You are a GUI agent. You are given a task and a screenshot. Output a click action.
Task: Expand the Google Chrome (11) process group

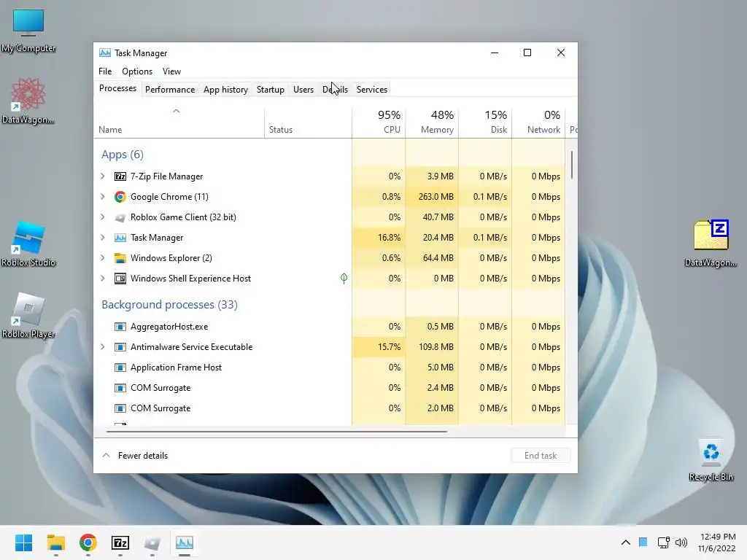click(102, 197)
